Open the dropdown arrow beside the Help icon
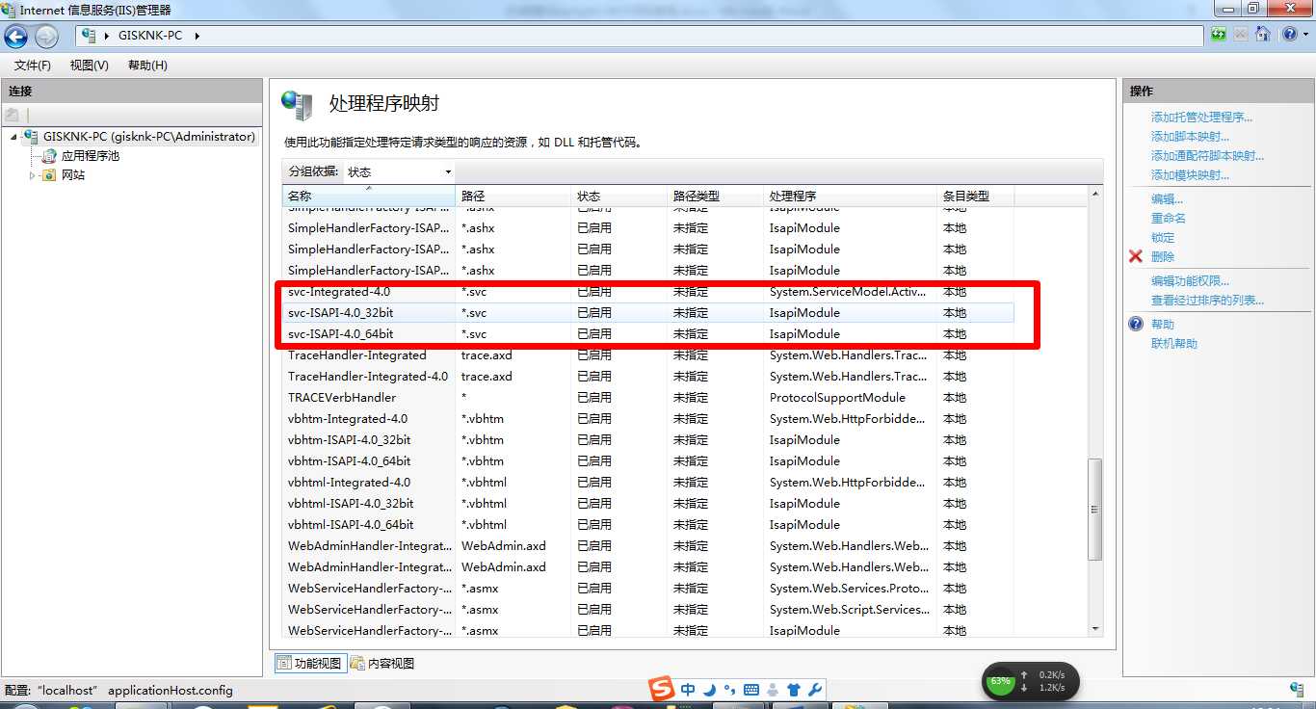The height and width of the screenshot is (709, 1316). (x=1303, y=36)
